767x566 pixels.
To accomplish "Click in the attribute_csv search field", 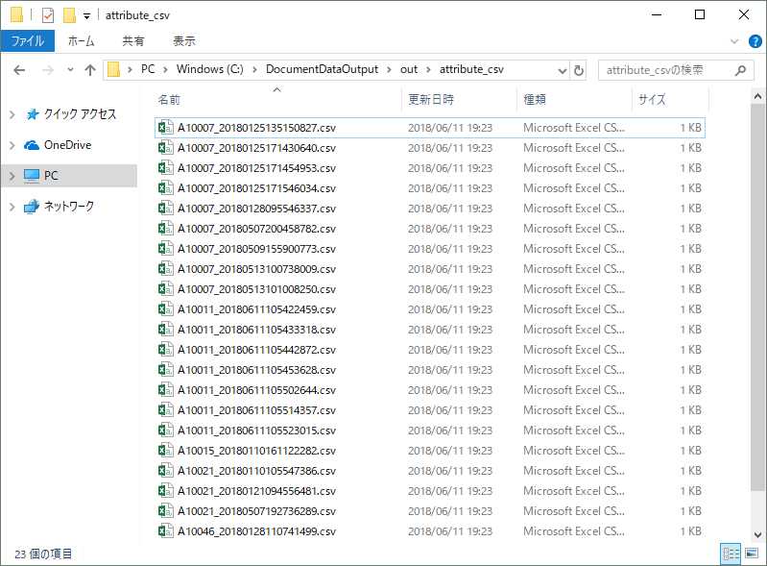I will pyautogui.click(x=662, y=70).
